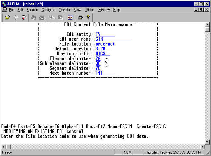Click the Print toolbar icon

point(80,18)
